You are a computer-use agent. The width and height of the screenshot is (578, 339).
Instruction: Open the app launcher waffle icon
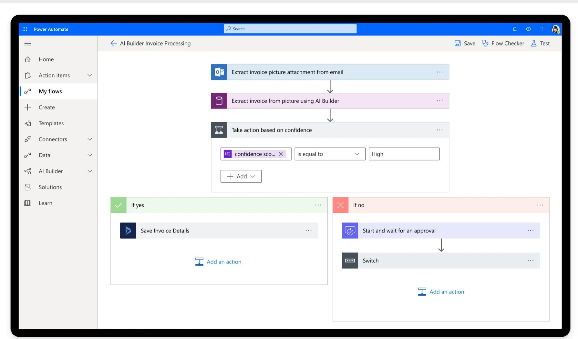pos(25,29)
